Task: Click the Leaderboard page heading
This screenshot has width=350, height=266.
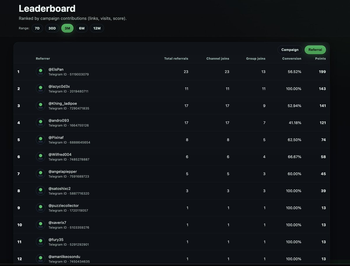Action: point(47,8)
